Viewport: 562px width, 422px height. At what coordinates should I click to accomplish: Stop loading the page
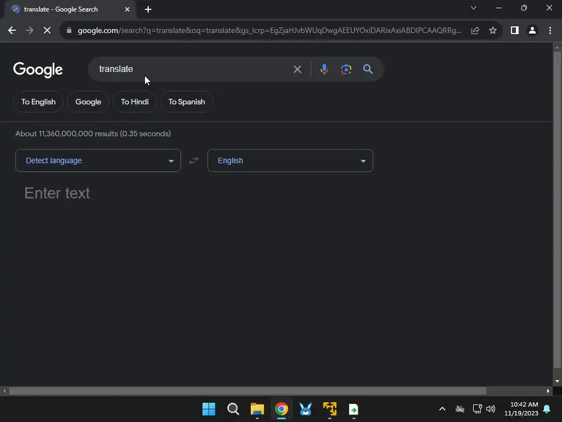coord(47,31)
